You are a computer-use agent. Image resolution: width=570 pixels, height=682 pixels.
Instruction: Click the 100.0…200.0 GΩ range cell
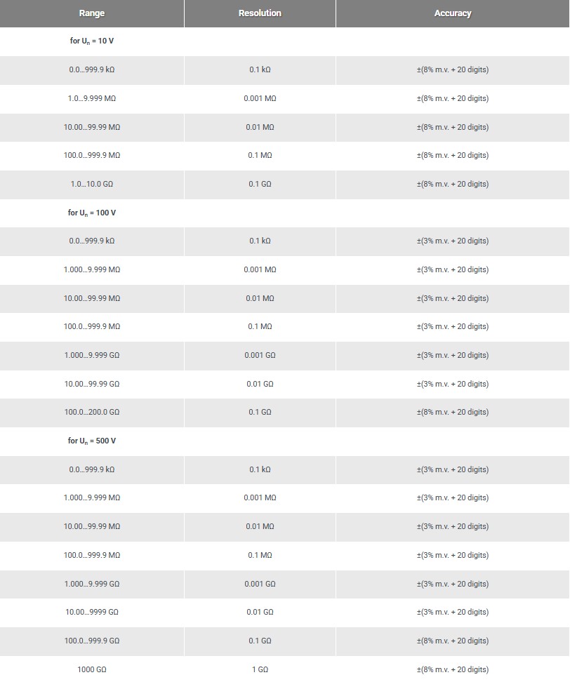92,412
